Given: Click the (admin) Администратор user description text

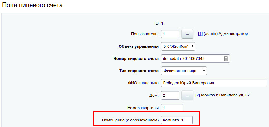Looking at the screenshot, I should 226,34.
